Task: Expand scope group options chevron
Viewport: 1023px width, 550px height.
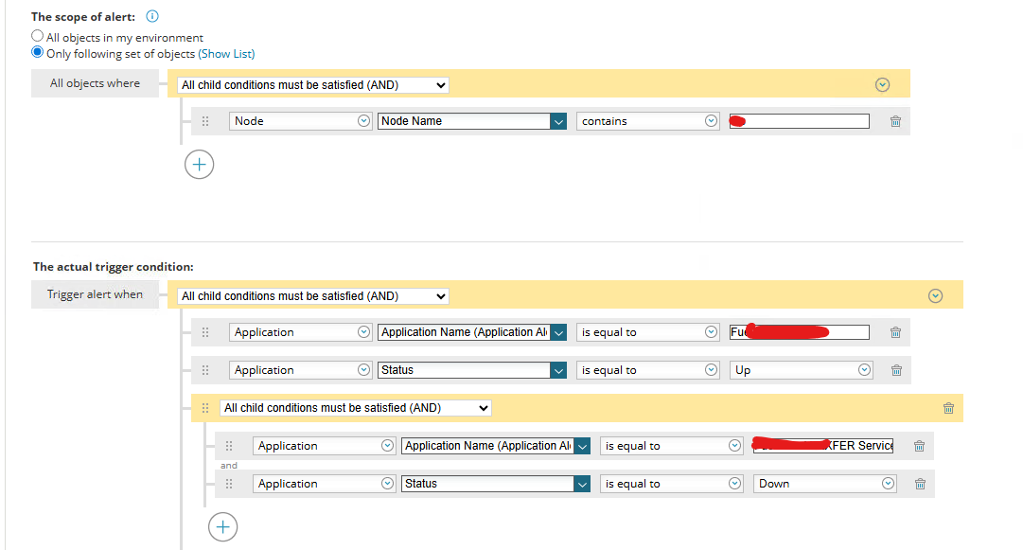Action: click(x=882, y=85)
